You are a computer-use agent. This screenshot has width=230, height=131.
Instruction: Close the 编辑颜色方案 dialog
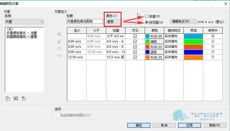point(226,4)
